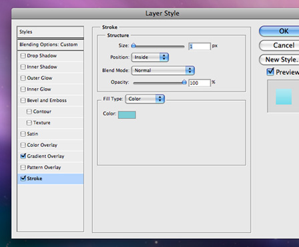This screenshot has height=247, width=299.
Task: Select the Contour label
Action: pos(42,111)
